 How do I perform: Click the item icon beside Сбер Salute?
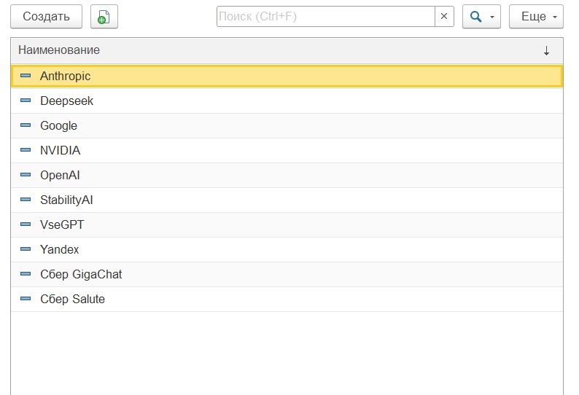(x=26, y=298)
